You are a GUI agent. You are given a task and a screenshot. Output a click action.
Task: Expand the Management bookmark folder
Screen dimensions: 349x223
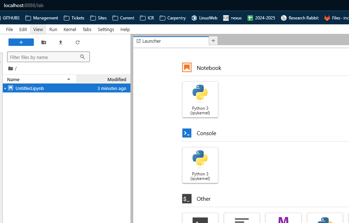[x=42, y=18]
